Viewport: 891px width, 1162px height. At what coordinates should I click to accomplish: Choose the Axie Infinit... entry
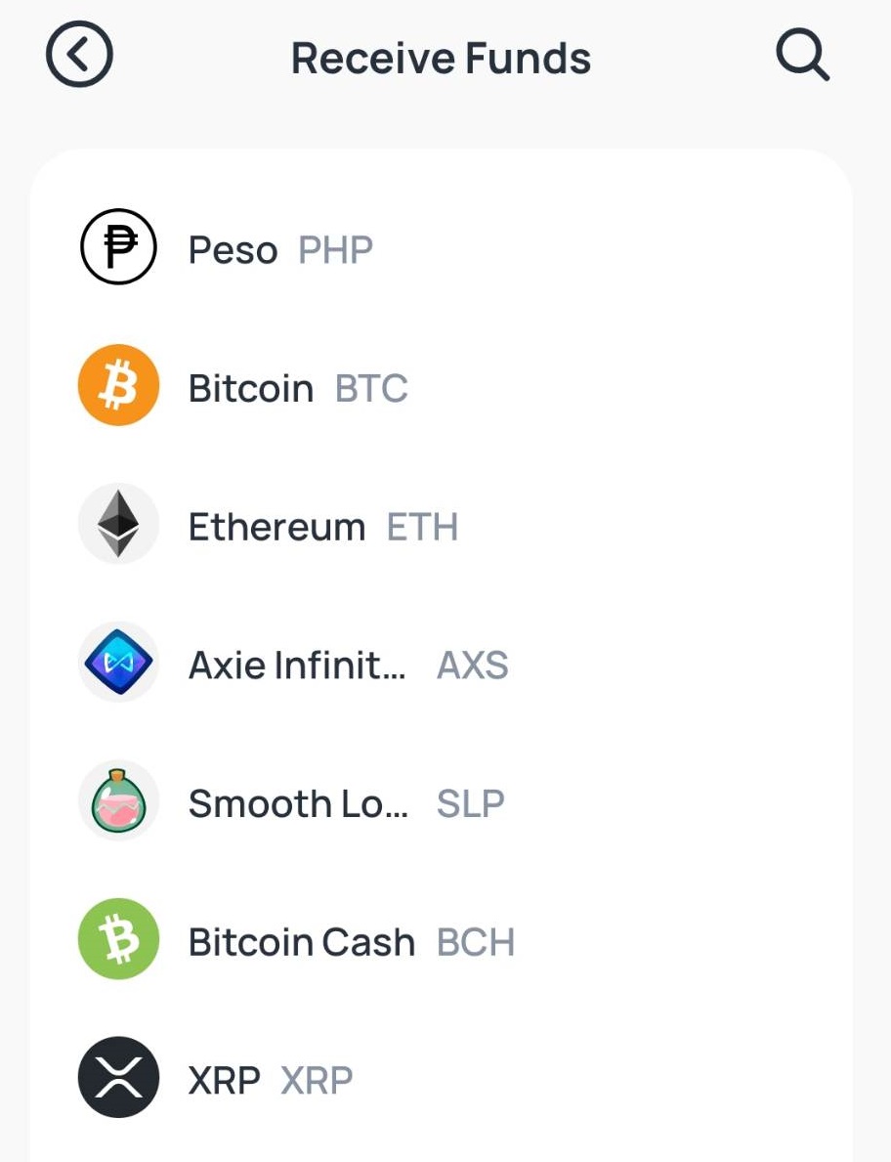coord(442,663)
